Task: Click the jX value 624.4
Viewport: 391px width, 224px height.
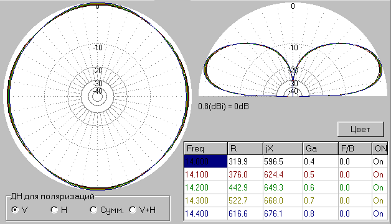Action: pyautogui.click(x=283, y=174)
